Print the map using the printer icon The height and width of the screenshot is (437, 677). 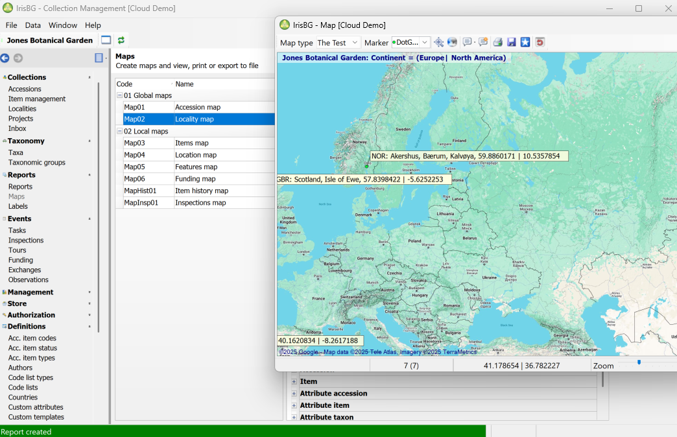pos(498,42)
